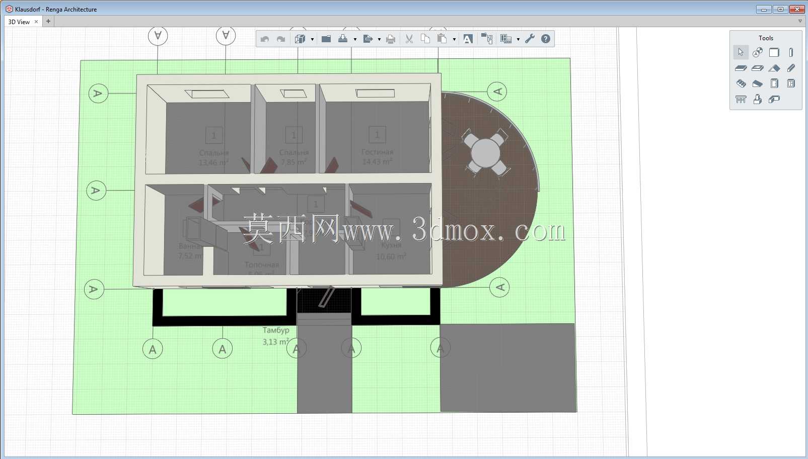The width and height of the screenshot is (808, 459).
Task: Expand the Export dropdown arrow
Action: [x=379, y=39]
